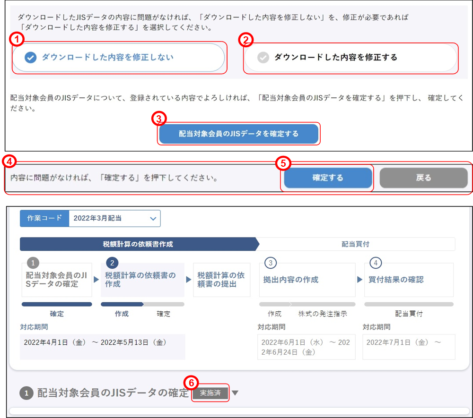Click step 1 circle in workflow
The image size is (473, 418).
click(33, 263)
